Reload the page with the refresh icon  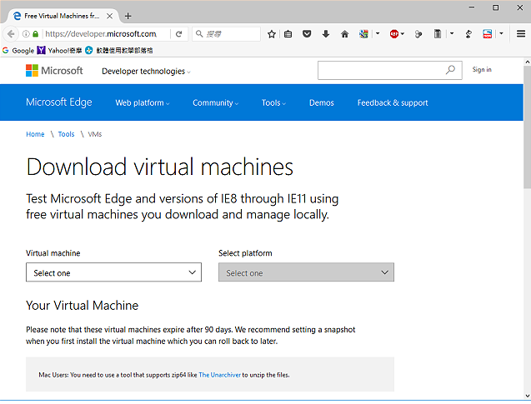[x=178, y=34]
